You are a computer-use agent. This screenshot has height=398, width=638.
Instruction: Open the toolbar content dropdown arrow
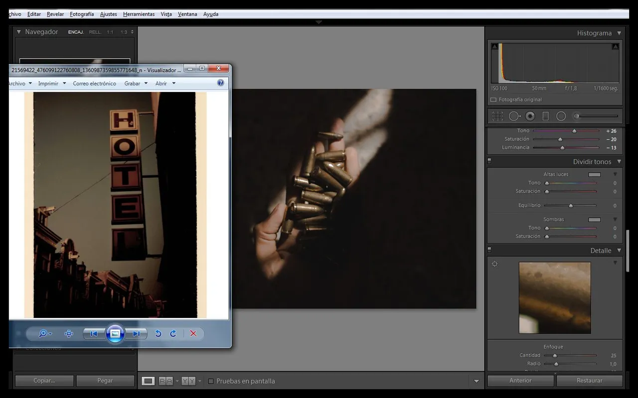tap(476, 381)
